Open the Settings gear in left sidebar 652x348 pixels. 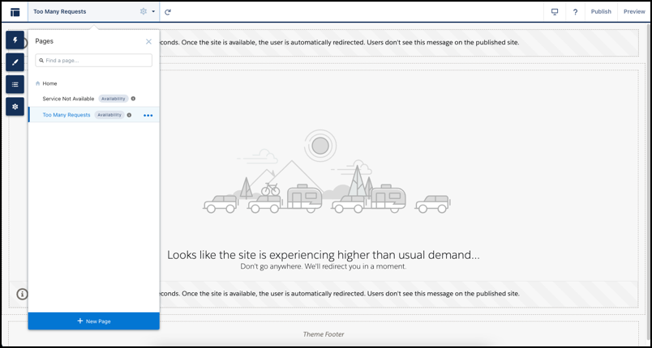tap(15, 107)
